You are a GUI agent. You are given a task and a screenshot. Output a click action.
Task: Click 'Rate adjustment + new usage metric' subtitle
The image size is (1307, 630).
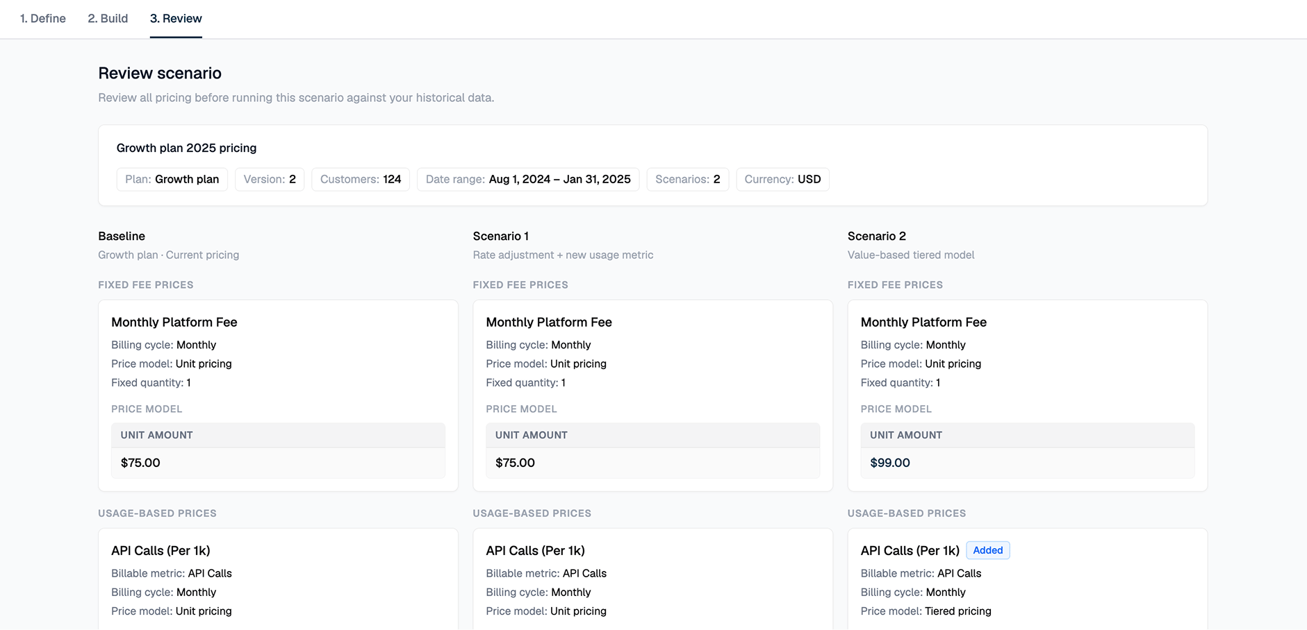point(563,255)
